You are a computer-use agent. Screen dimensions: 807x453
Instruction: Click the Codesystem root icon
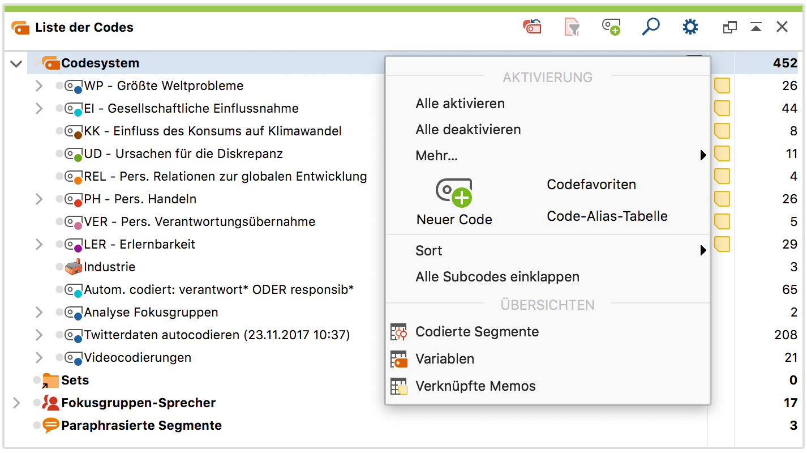point(51,63)
